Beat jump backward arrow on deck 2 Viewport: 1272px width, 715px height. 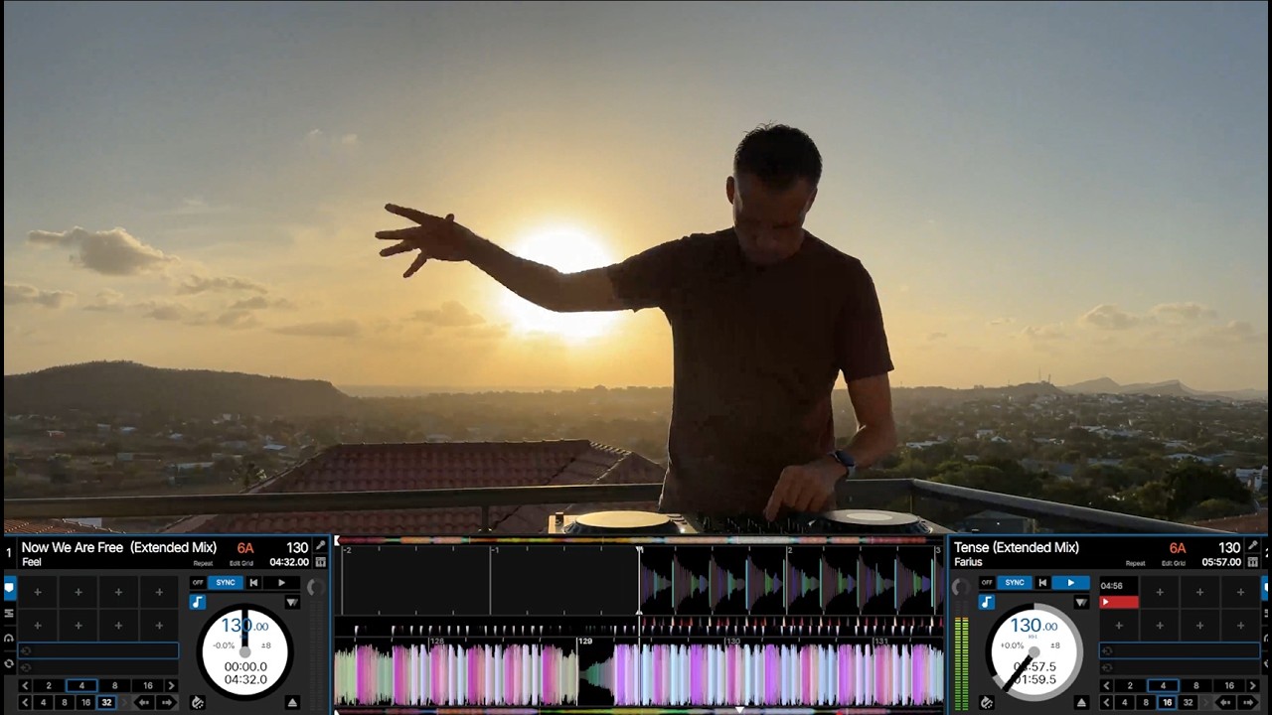click(x=1225, y=703)
